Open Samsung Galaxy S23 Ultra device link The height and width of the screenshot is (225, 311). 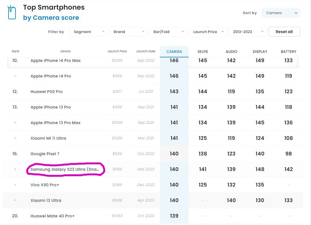65,169
